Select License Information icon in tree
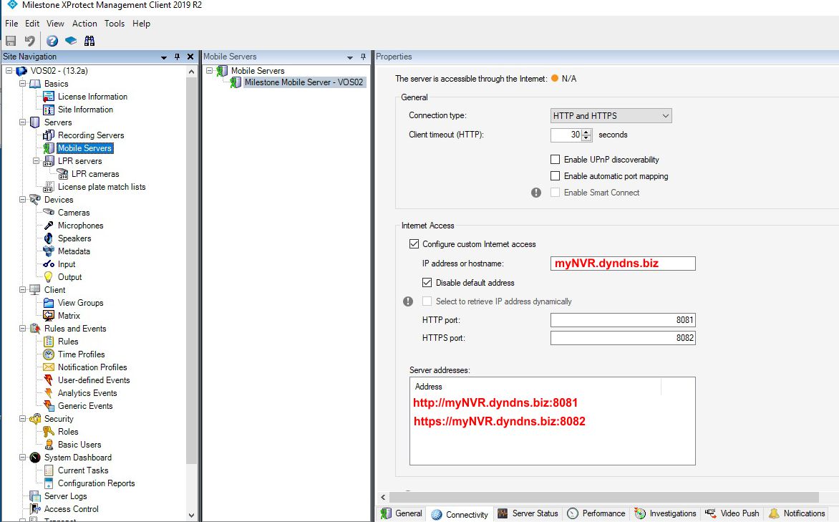The image size is (839, 522). pyautogui.click(x=49, y=97)
